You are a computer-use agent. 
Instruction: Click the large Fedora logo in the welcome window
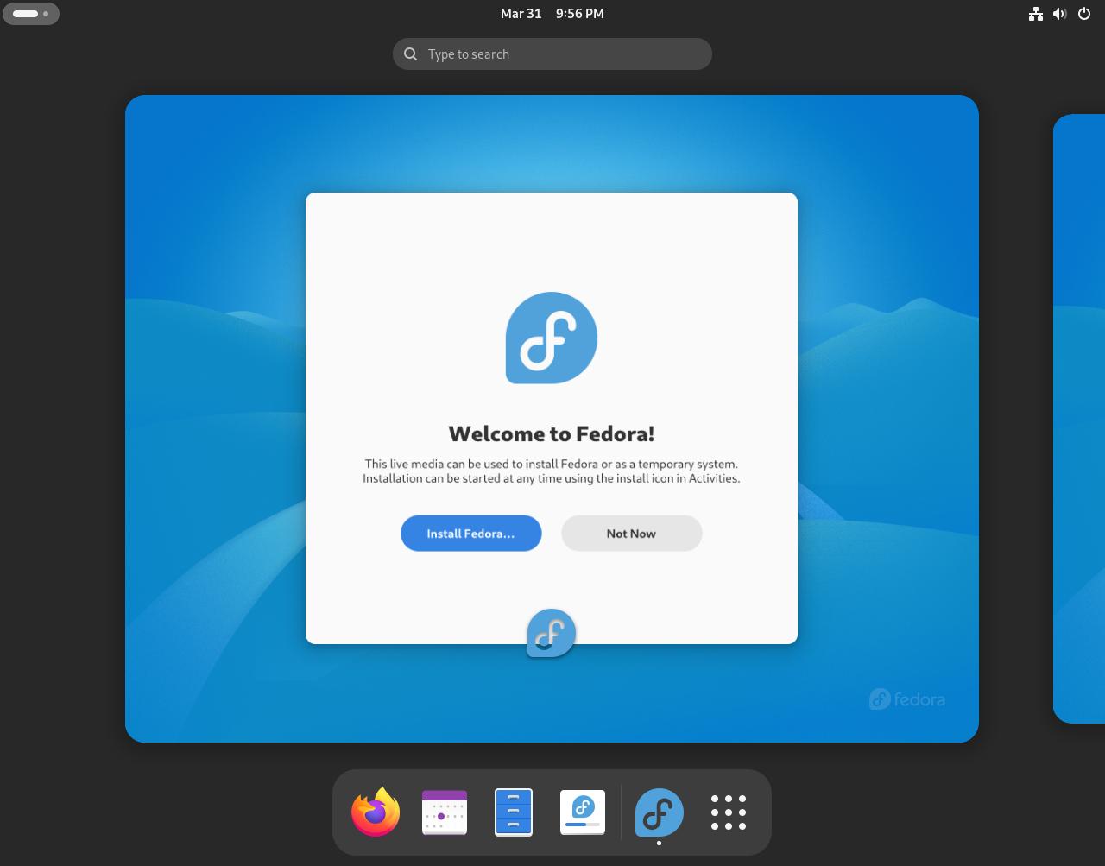pos(552,338)
